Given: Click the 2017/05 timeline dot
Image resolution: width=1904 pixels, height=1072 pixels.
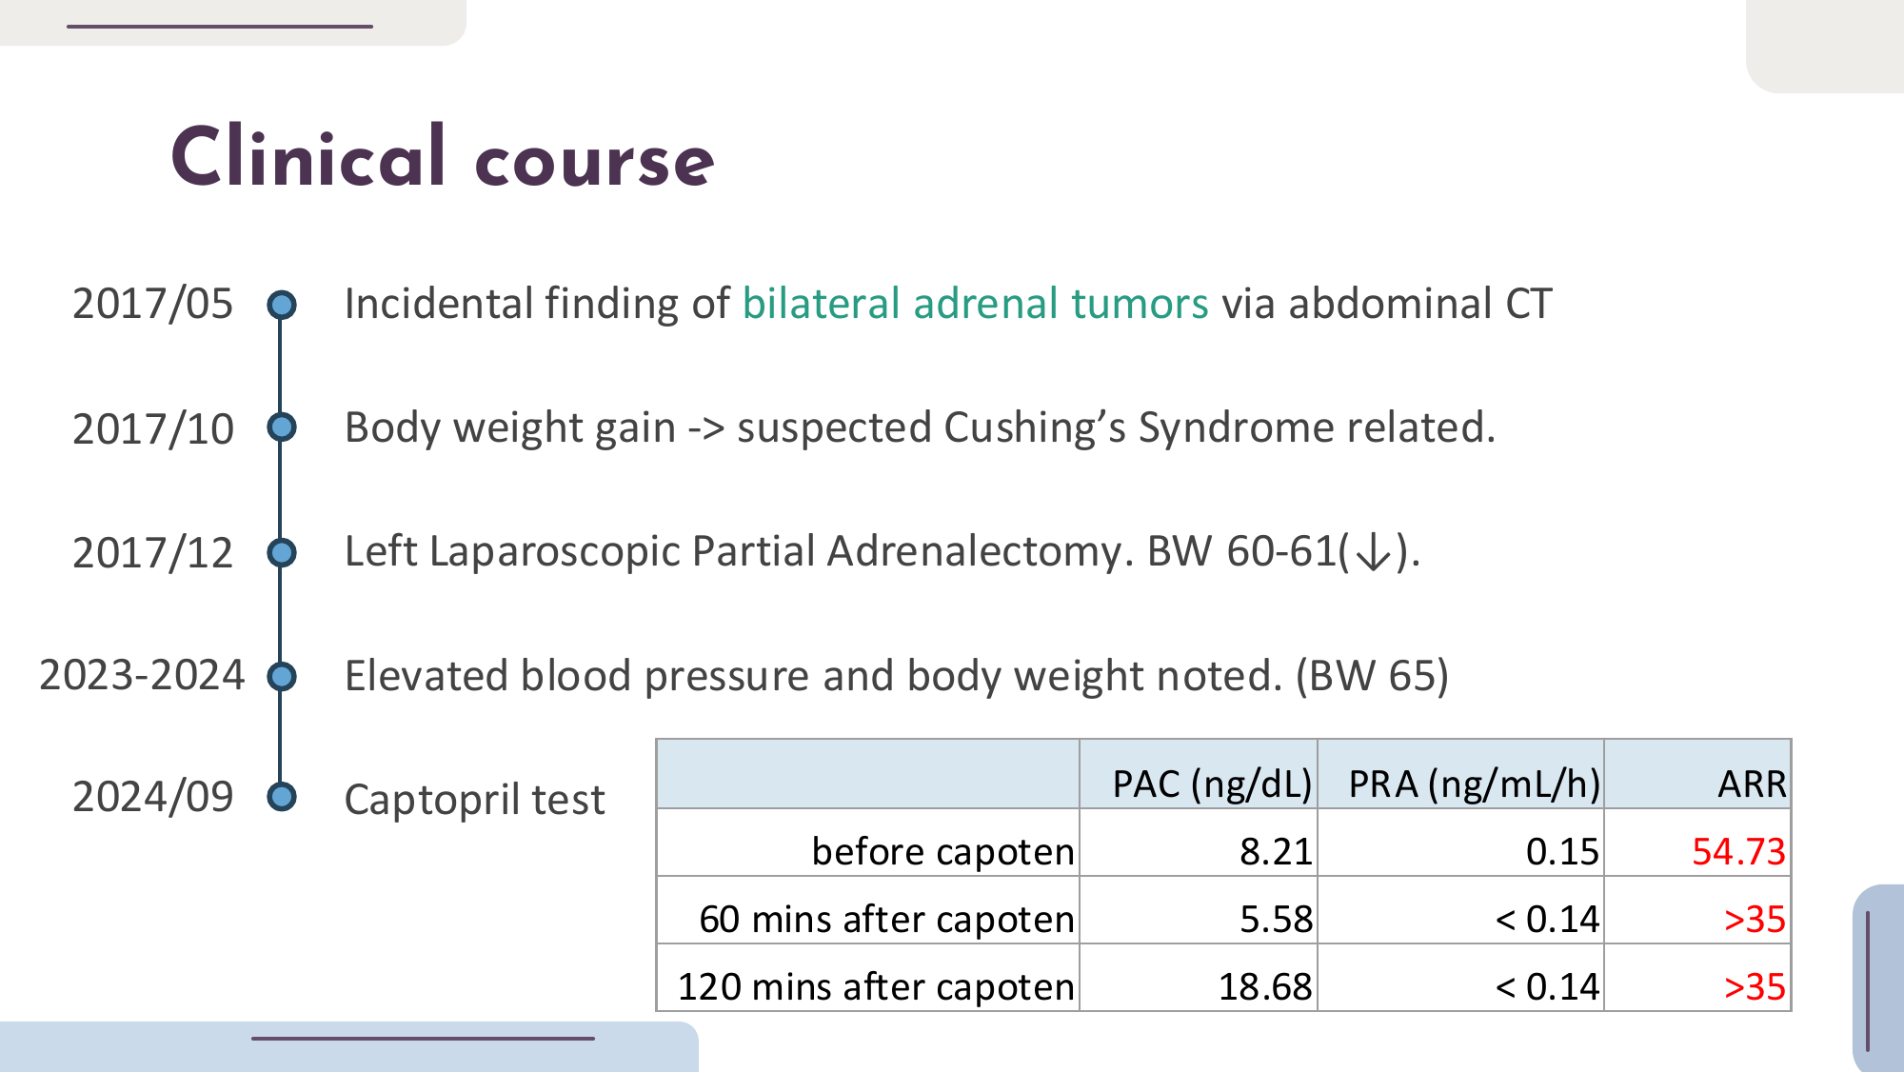Looking at the screenshot, I should [281, 305].
